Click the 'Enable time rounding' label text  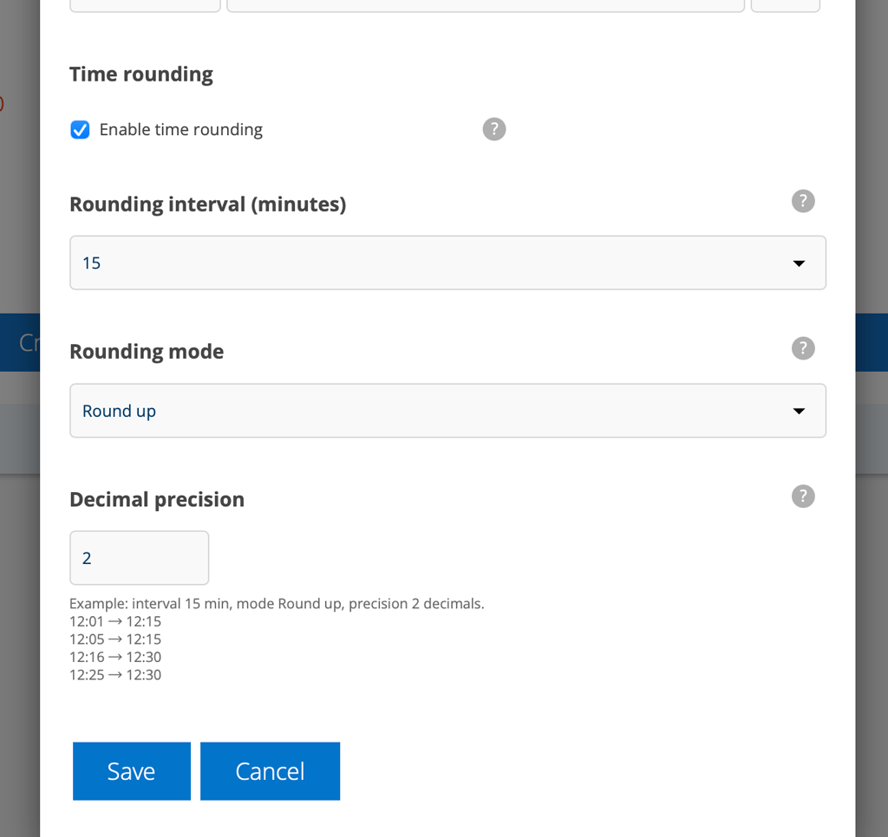coord(180,130)
